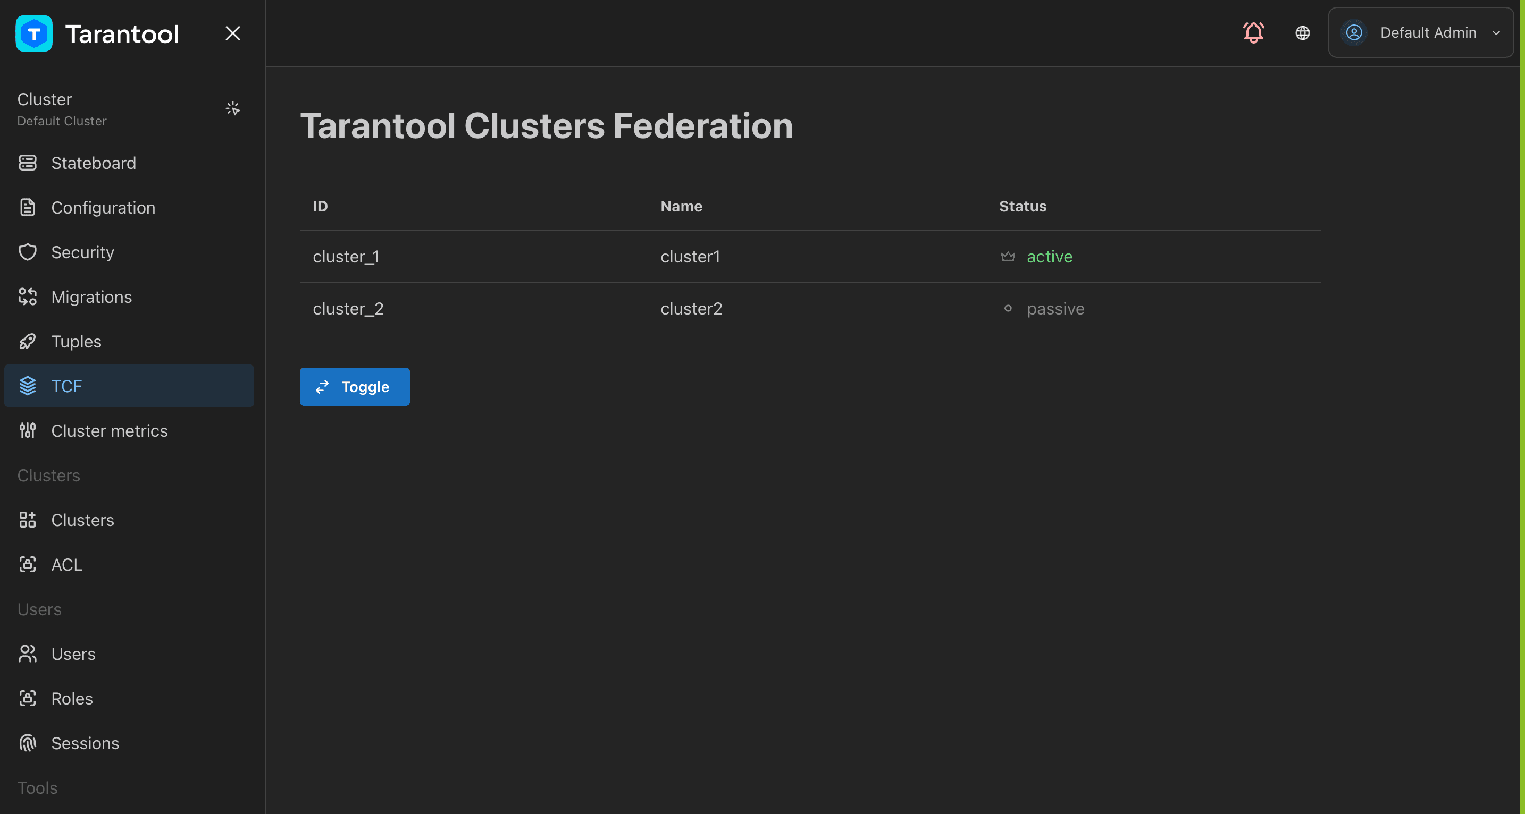Click the circle icon beside passive status
Image resolution: width=1525 pixels, height=814 pixels.
[x=1008, y=308]
